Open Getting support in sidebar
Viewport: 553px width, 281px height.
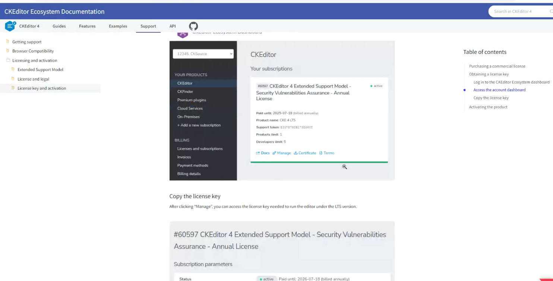[27, 42]
